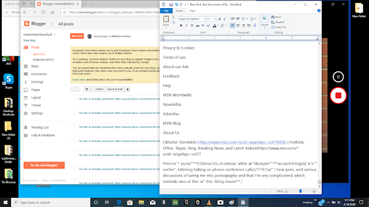Toggle strikethrough formatting in WordPad
The height and width of the screenshot is (207, 369).
[197, 25]
